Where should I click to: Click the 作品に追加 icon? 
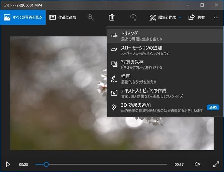[52, 18]
